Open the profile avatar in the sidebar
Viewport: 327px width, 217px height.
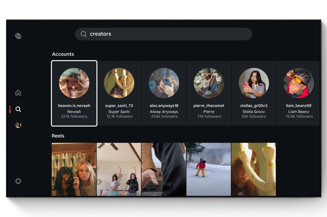point(18,125)
